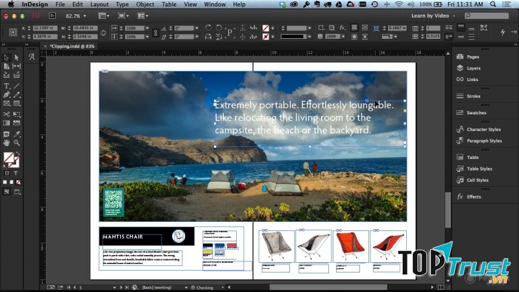Image resolution: width=519 pixels, height=292 pixels.
Task: Click the search field in application bar
Action: 487,16
